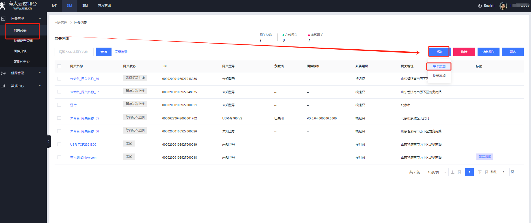Choose 单个添加 from the add menu
This screenshot has height=223, width=531.
tap(439, 66)
